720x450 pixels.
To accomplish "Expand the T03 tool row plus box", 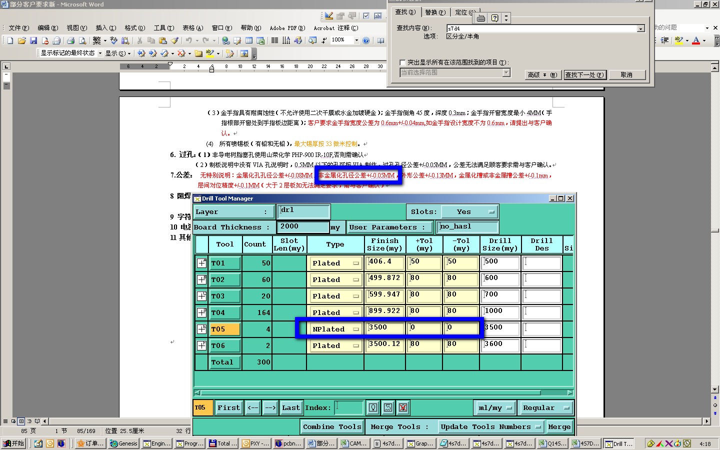I will click(x=201, y=296).
